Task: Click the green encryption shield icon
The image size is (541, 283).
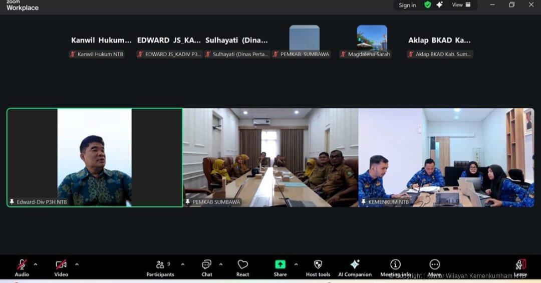Action: [427, 5]
